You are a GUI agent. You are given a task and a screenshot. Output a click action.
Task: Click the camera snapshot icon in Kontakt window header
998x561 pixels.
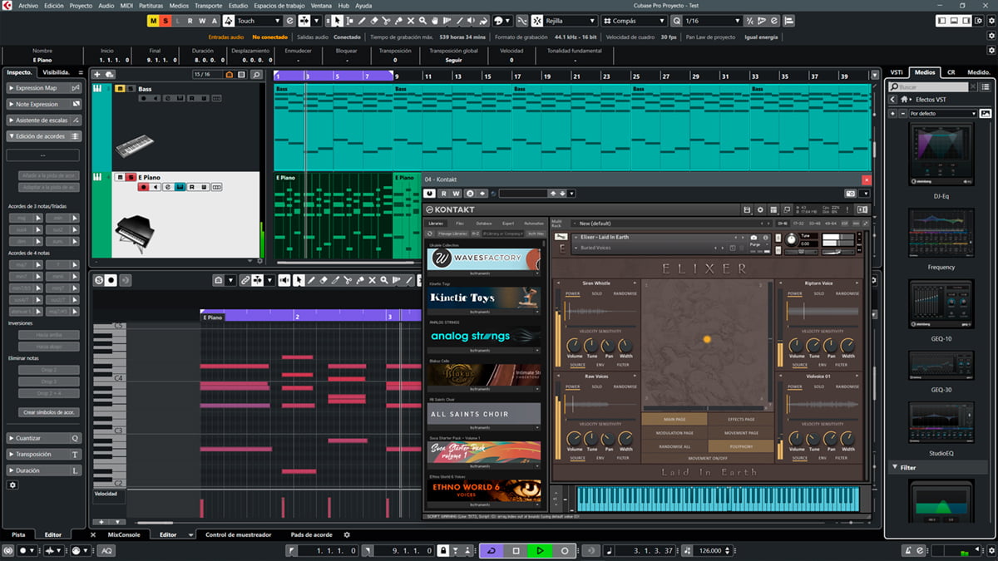click(850, 194)
